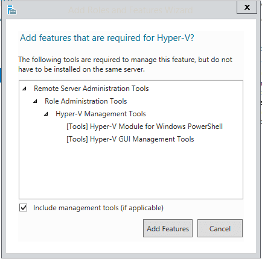Image resolution: width=262 pixels, height=259 pixels.
Task: Select Remote Server Administration Tools entry
Action: (x=91, y=89)
